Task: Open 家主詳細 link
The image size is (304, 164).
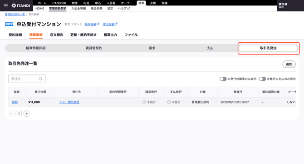Action: click(110, 24)
